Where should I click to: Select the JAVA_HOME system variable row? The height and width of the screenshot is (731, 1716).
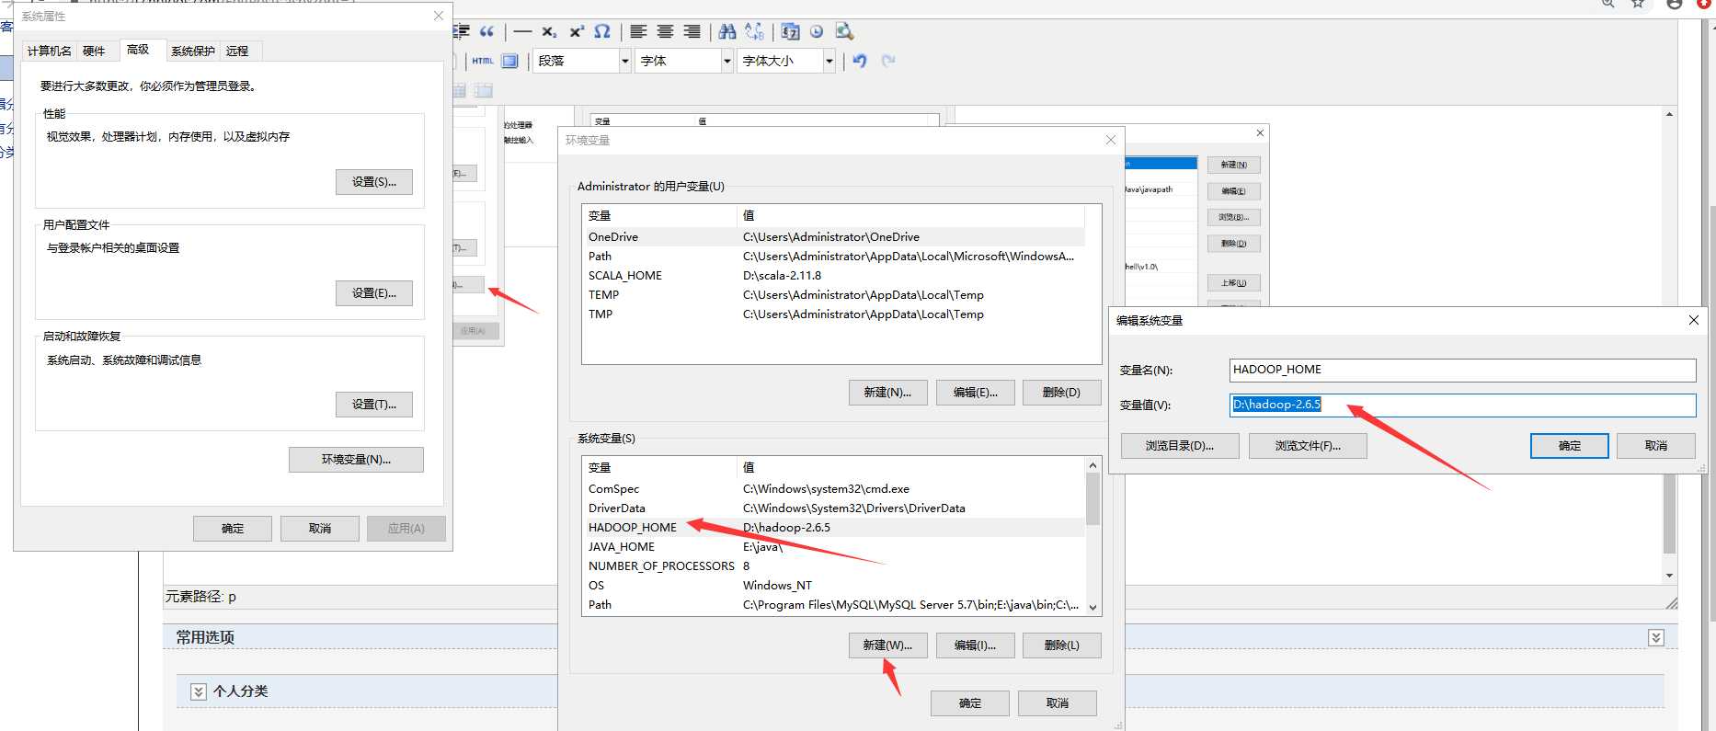click(833, 547)
